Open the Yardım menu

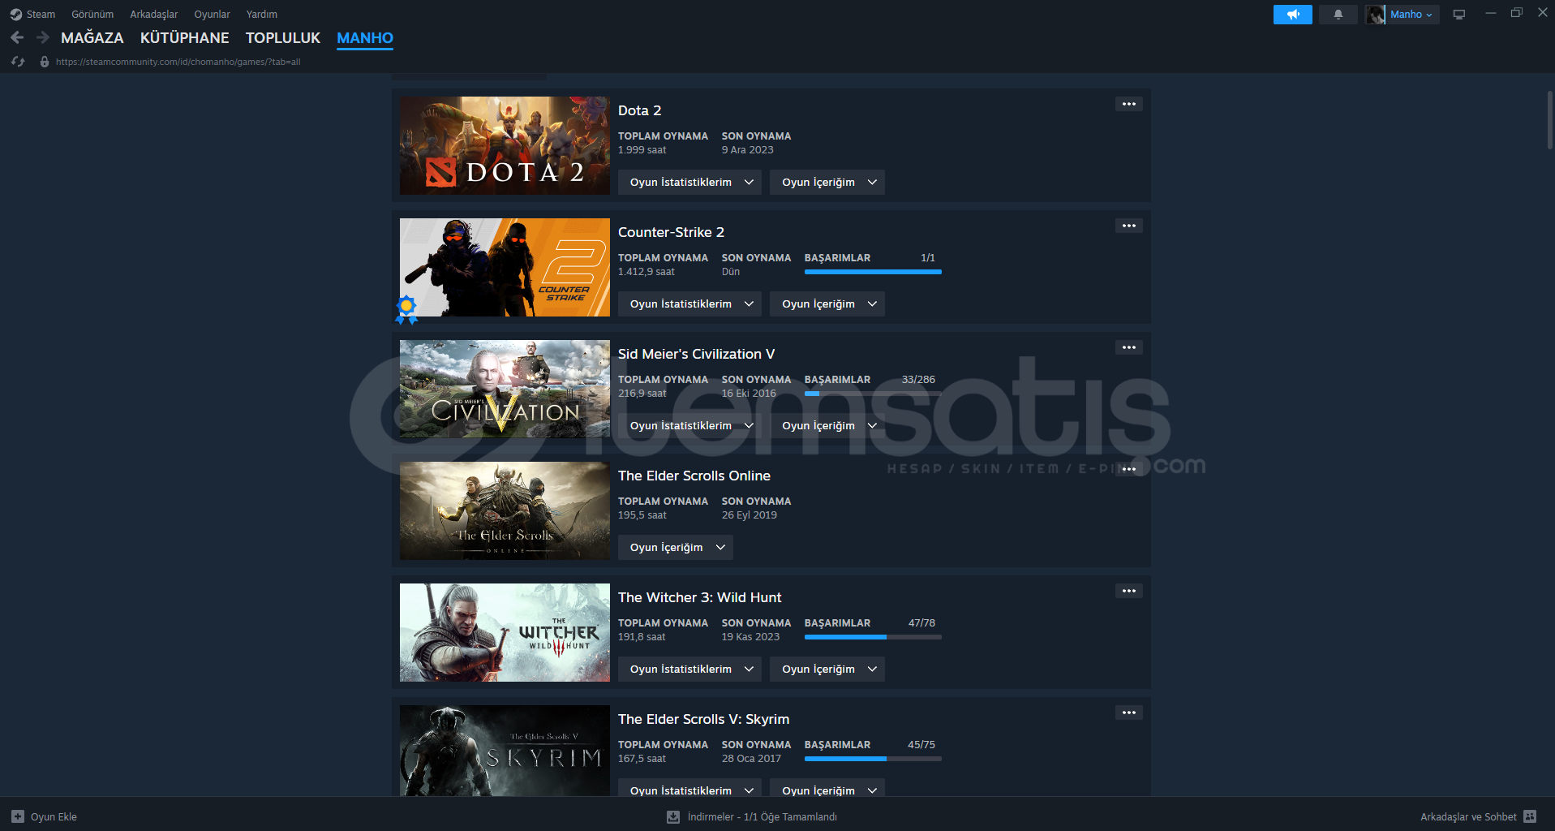point(262,15)
